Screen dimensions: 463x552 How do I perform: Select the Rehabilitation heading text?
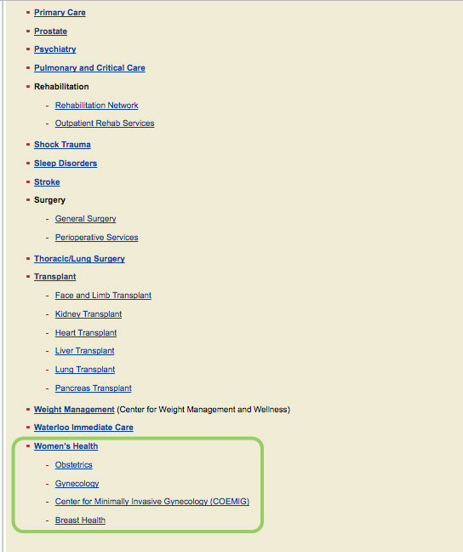click(61, 87)
